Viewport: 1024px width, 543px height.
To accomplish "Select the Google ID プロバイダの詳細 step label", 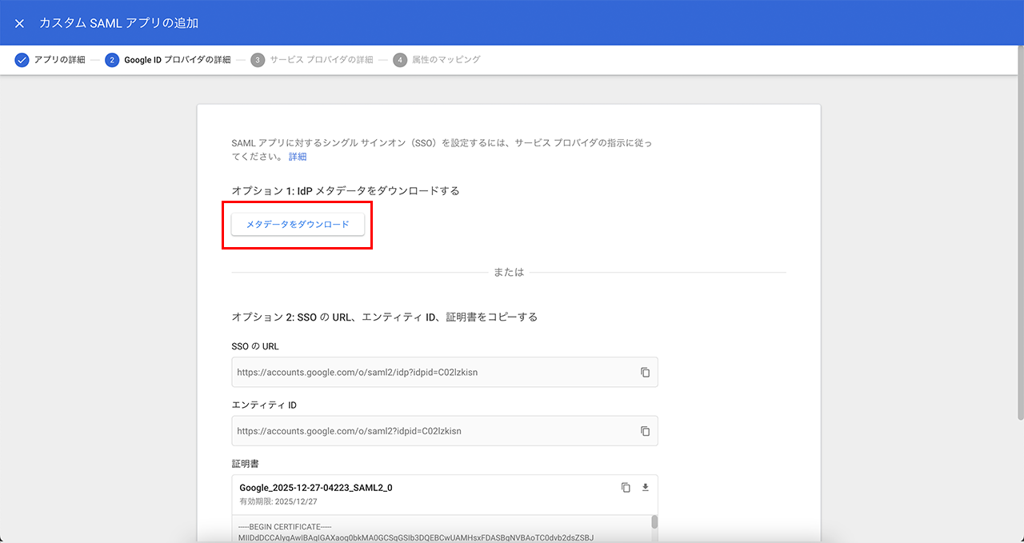I will (x=177, y=60).
